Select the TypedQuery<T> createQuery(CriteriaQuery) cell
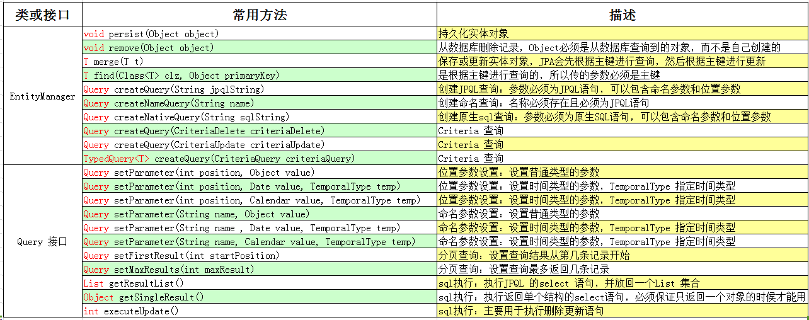Screen dimensions: 809x320 coord(260,158)
